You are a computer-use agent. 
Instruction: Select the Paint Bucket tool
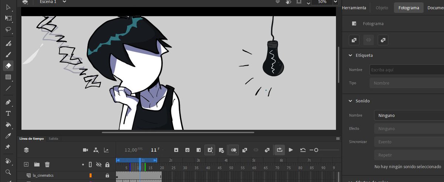click(8, 125)
